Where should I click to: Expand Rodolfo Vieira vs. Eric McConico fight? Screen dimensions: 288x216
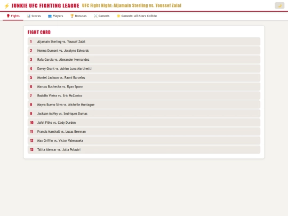pos(144,95)
